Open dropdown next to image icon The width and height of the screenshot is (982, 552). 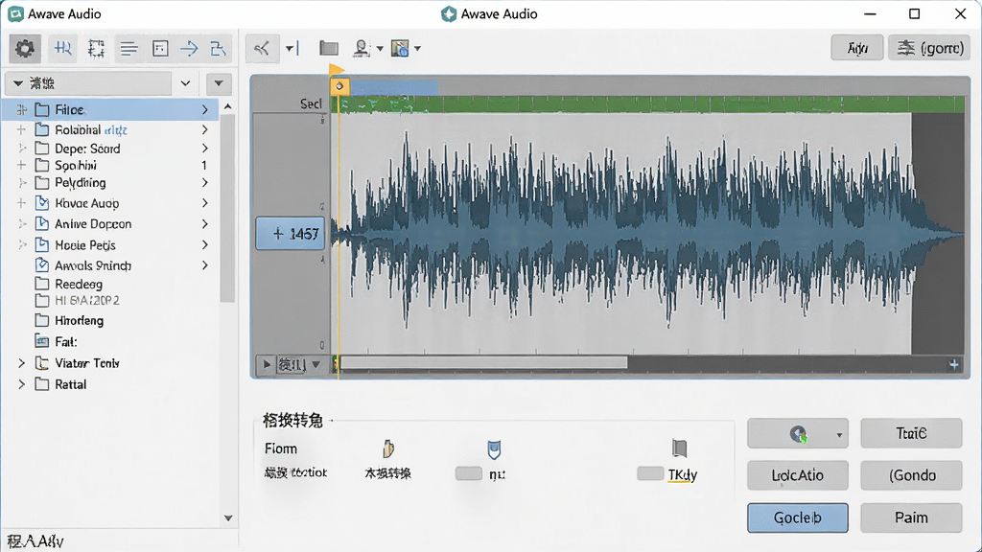click(x=418, y=48)
